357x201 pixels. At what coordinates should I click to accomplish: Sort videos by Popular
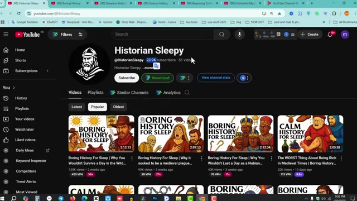point(98,107)
